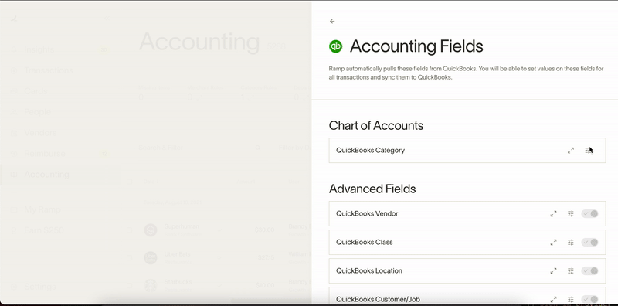Viewport: 618px width, 306px height.
Task: Click the QuickBooks Location row label
Action: click(x=369, y=271)
